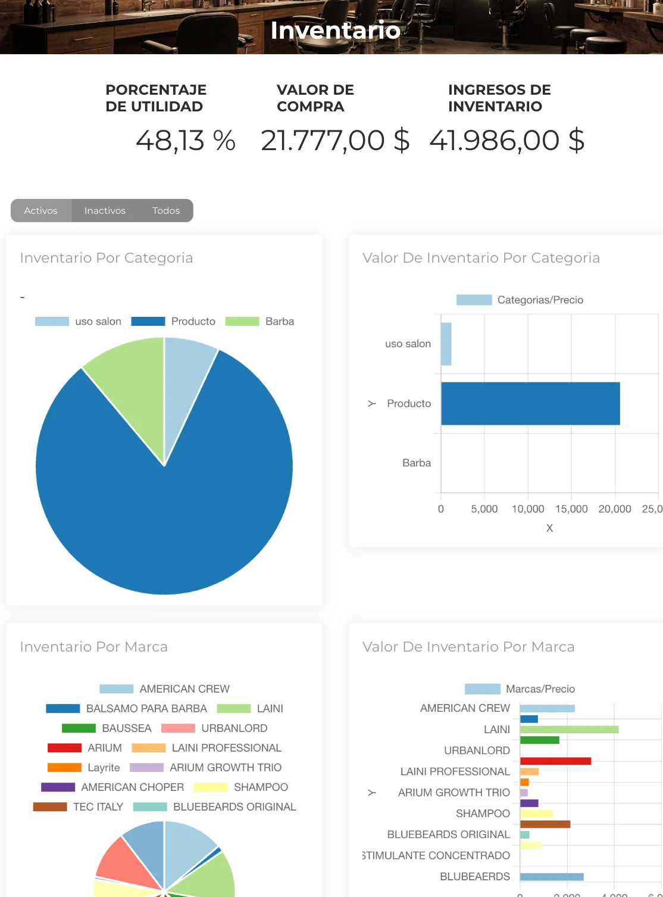This screenshot has width=663, height=897.
Task: Select the Categorias/Precio legend icon
Action: coord(473,300)
